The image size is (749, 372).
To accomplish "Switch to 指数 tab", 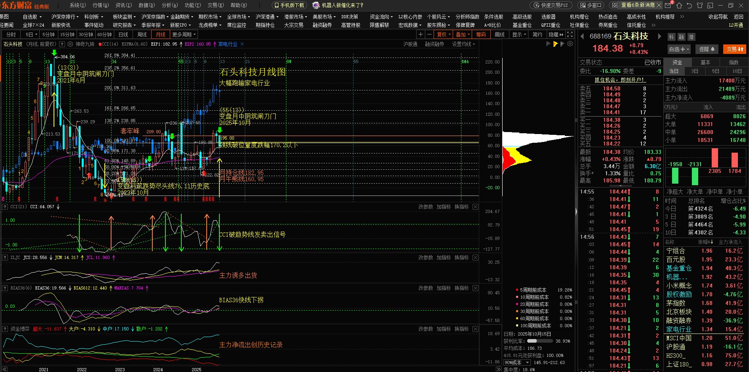I will pyautogui.click(x=734, y=62).
